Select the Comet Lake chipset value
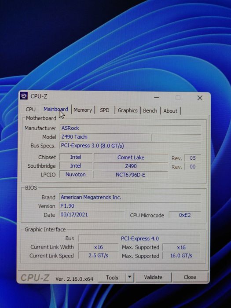This screenshot has height=308, width=231. click(x=131, y=158)
